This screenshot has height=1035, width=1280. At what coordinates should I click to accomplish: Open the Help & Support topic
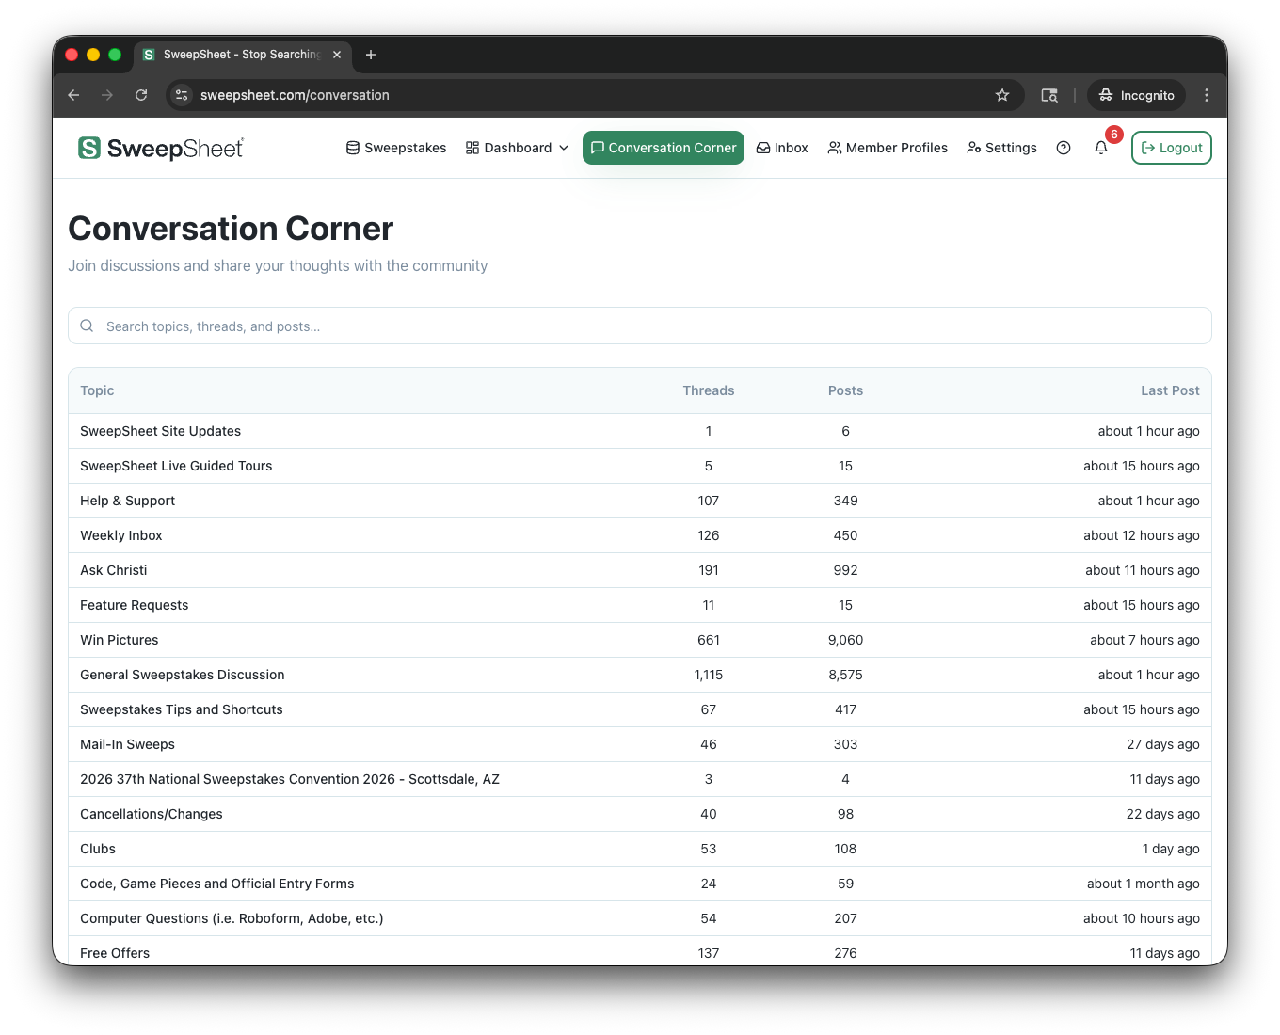127,501
